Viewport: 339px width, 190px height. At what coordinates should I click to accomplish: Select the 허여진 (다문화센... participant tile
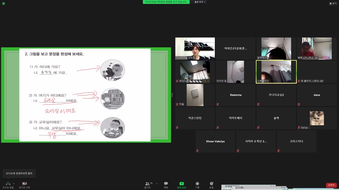click(235, 49)
